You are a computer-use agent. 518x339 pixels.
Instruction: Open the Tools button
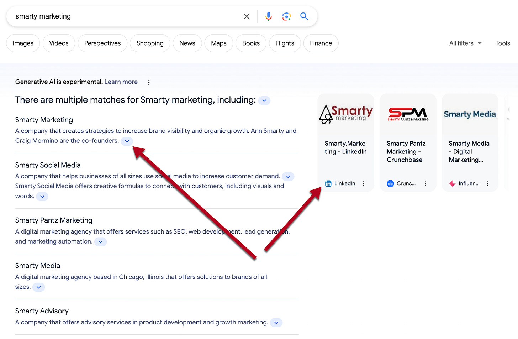pos(503,43)
